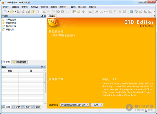Toggle the paragraph mark whitespace icon

(115, 12)
